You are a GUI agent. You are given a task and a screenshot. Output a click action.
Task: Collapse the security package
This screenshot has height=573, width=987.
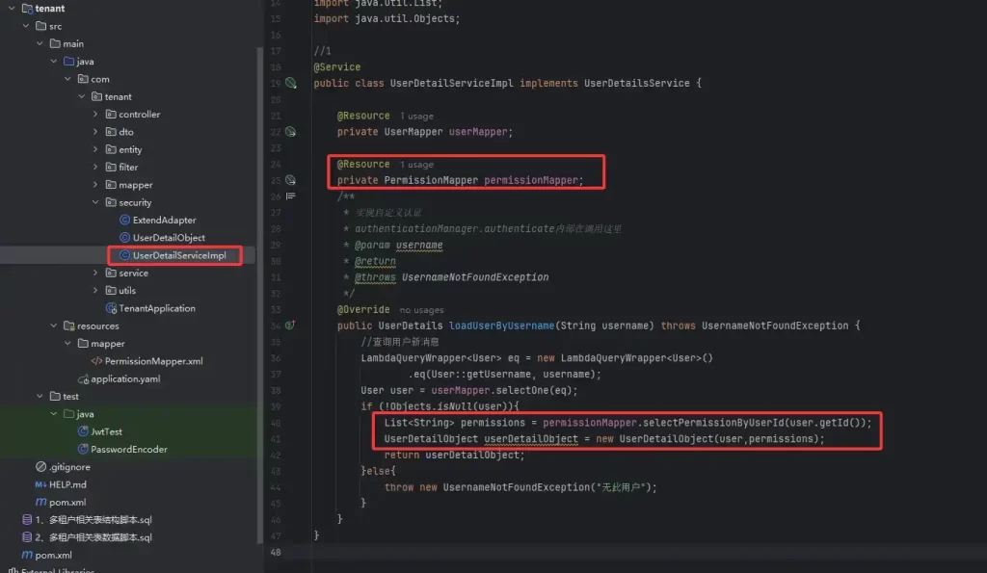pyautogui.click(x=95, y=203)
